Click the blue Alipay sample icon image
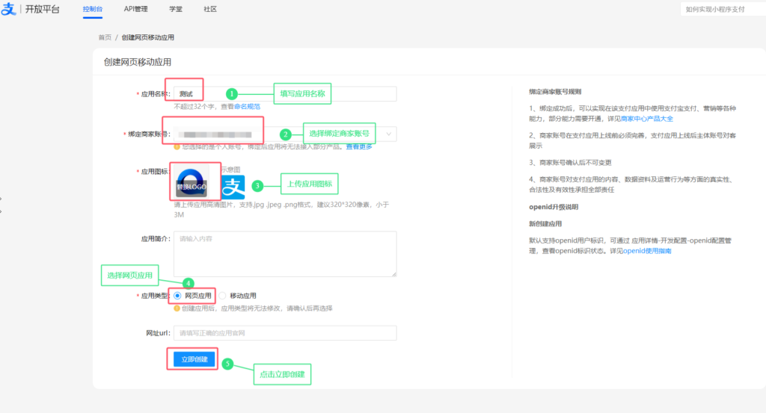 [x=233, y=187]
